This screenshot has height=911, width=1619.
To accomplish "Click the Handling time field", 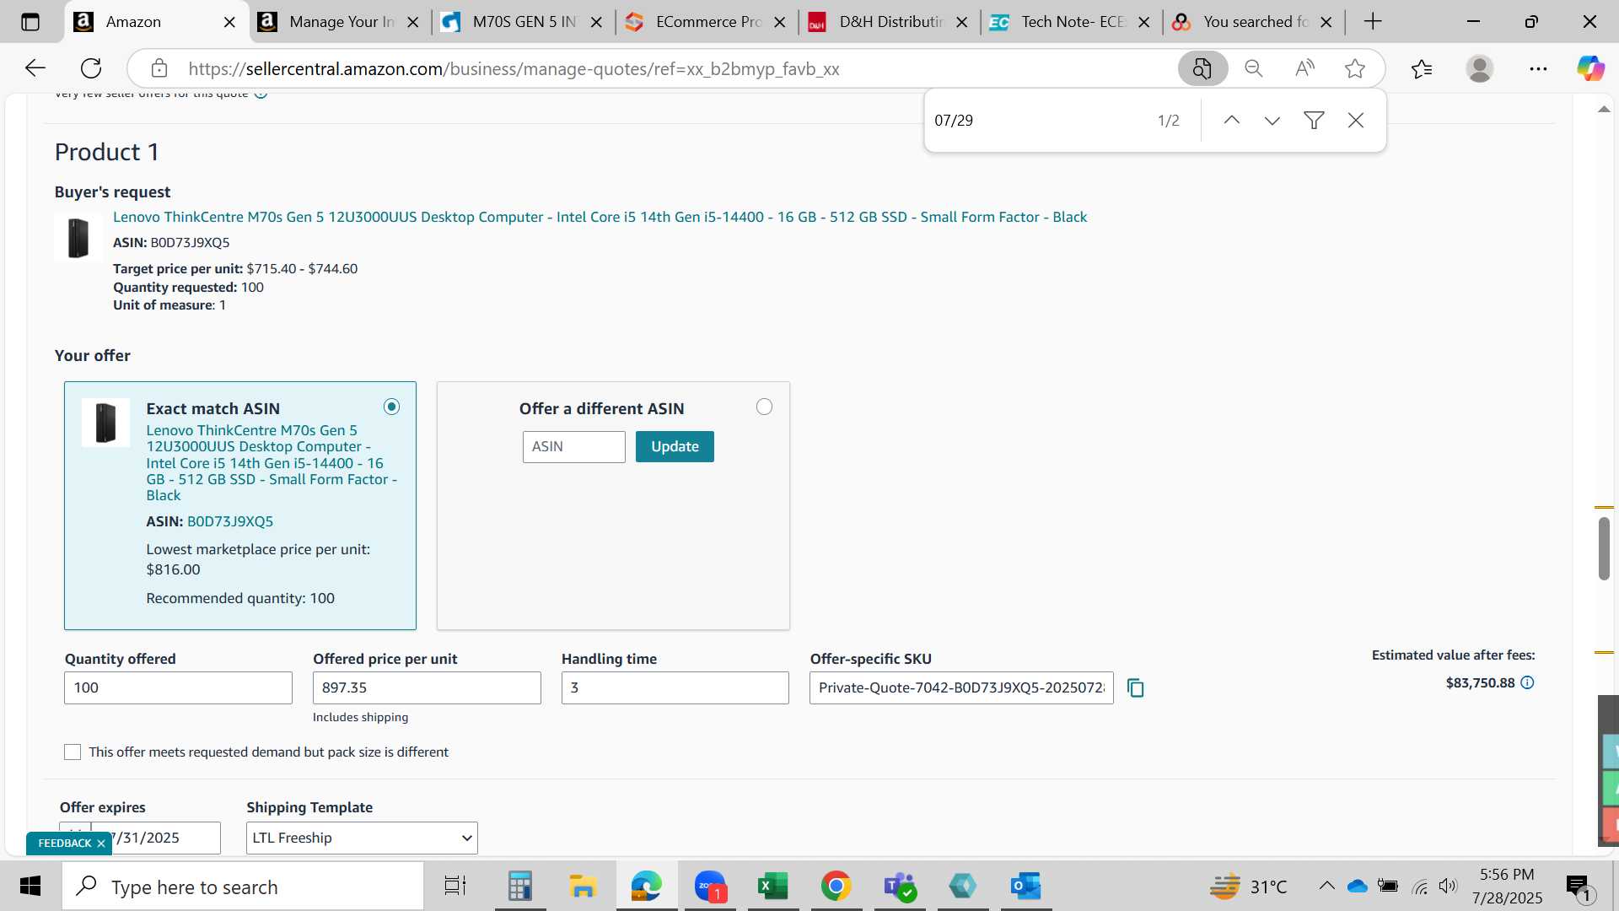I will click(675, 687).
